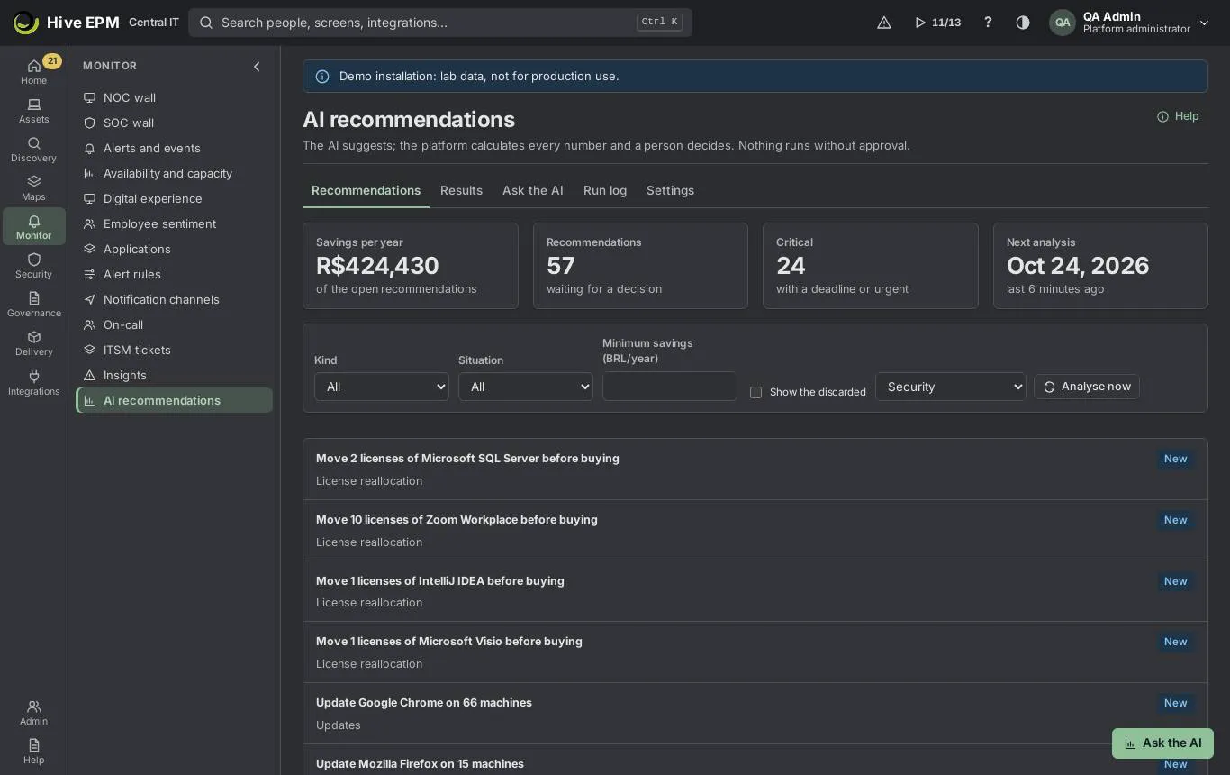Open the Run log tab

click(x=605, y=190)
